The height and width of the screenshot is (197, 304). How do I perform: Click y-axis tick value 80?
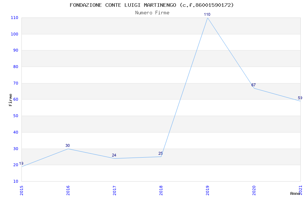click(16, 67)
